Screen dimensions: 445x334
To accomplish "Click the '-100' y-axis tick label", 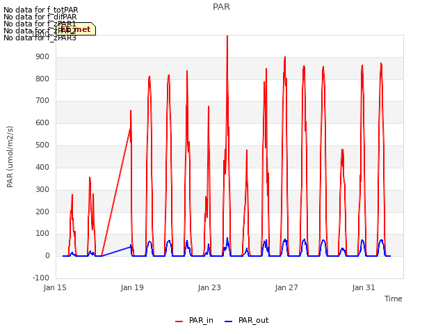I will point(41,278).
